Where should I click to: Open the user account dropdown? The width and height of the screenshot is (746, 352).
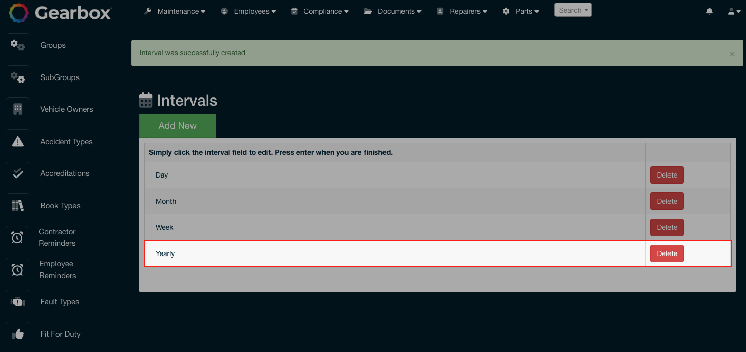(733, 11)
